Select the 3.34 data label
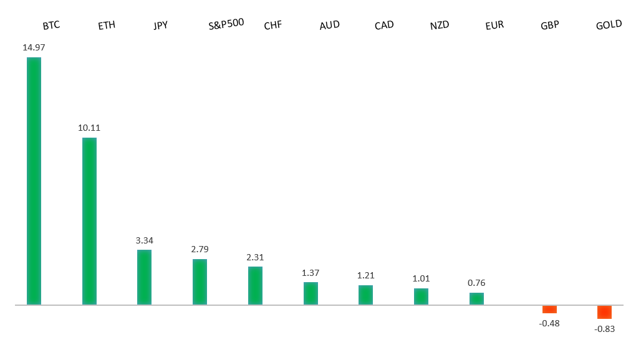This screenshot has height=355, width=636. click(144, 240)
